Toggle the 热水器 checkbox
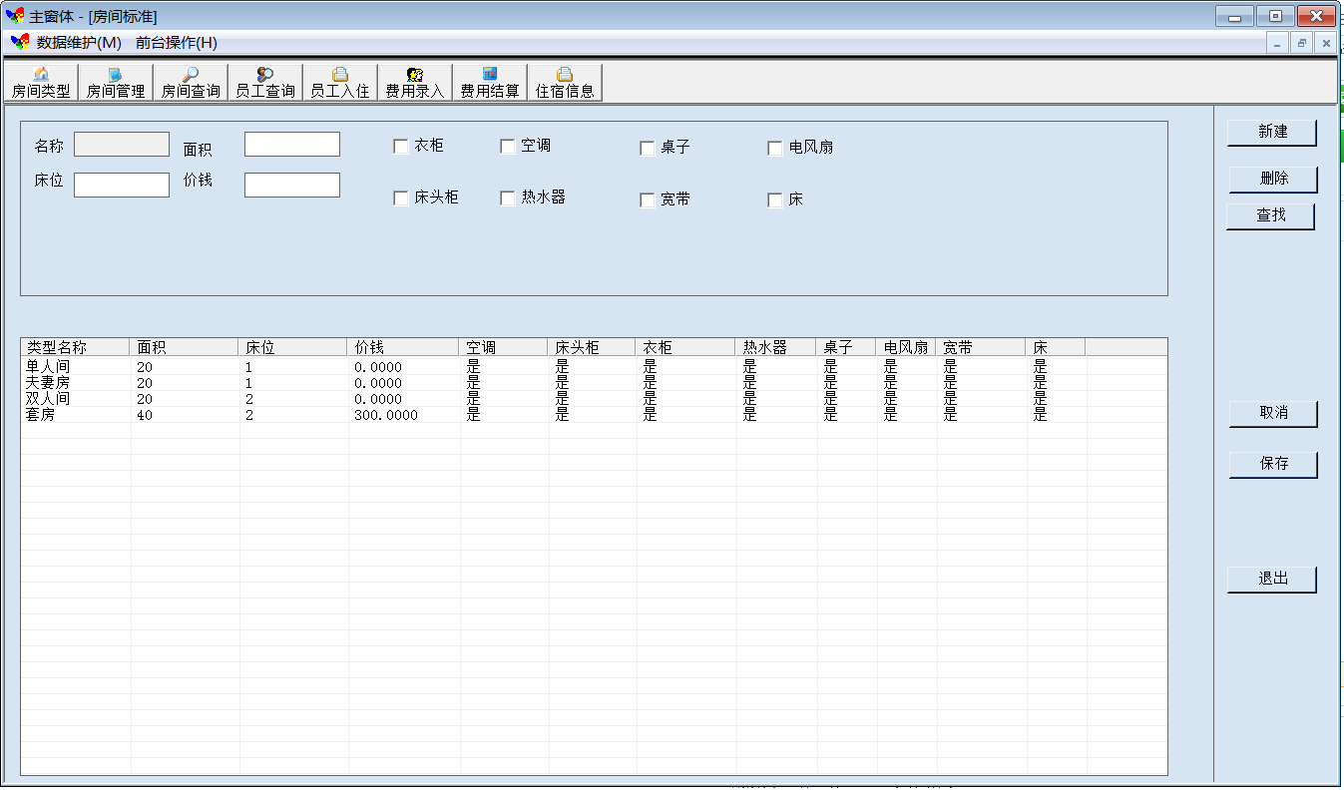This screenshot has width=1344, height=790. point(508,198)
